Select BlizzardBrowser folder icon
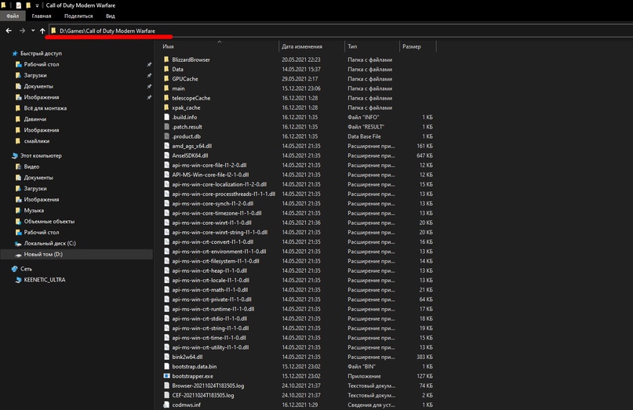Screen dimensions: 633x410 [x=166, y=60]
